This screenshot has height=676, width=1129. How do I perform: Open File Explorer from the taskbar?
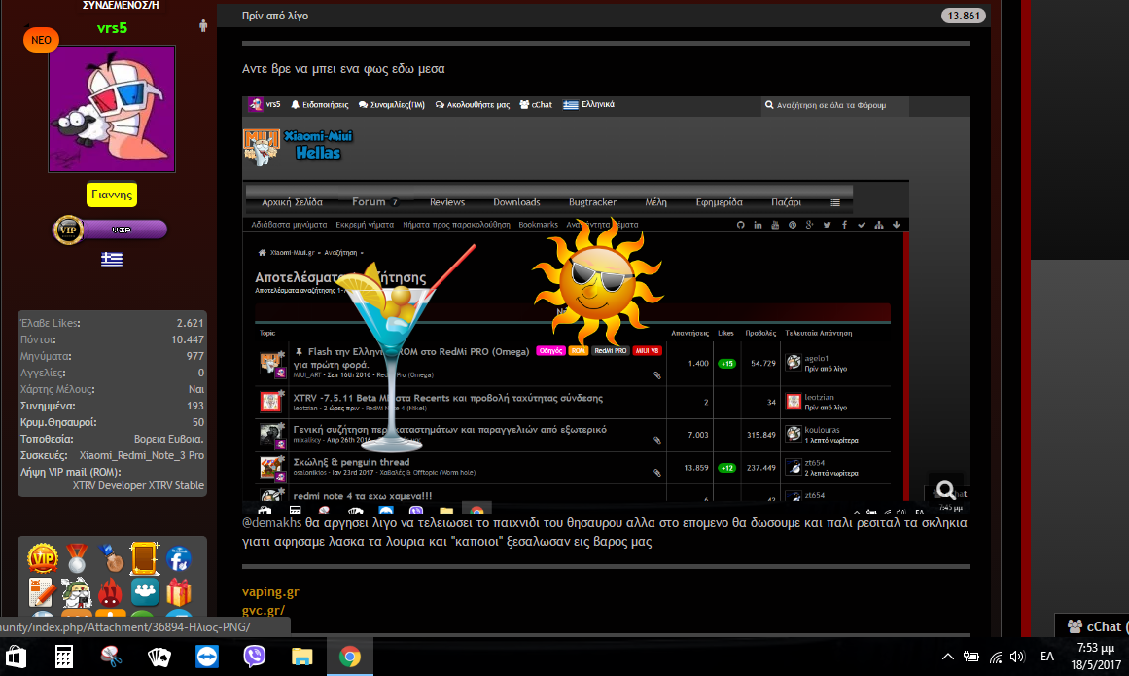tap(301, 657)
